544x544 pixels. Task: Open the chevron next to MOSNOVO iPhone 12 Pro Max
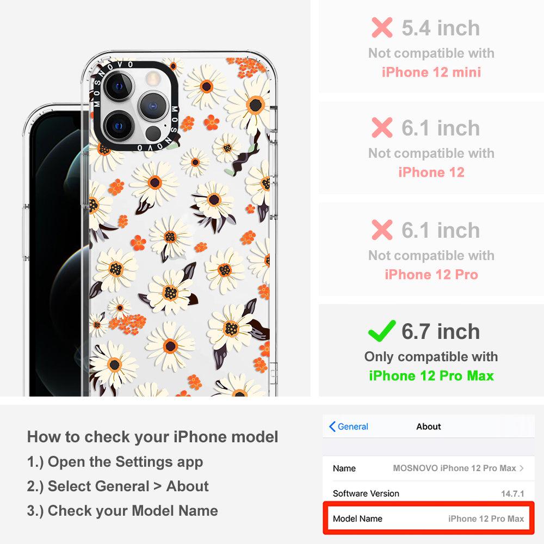522,468
